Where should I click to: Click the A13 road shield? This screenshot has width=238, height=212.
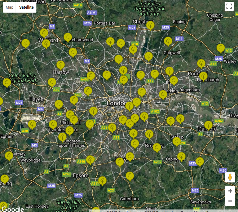click(205, 103)
